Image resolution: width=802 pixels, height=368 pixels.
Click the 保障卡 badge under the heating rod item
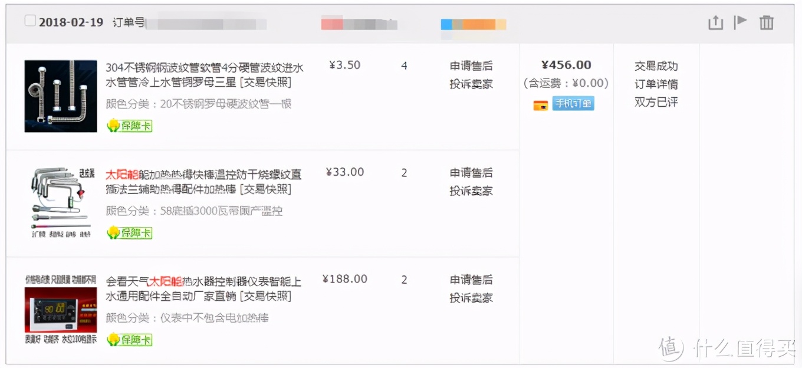[x=130, y=233]
